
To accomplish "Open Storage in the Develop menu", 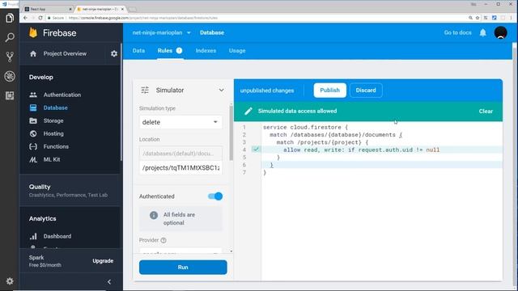I will tap(53, 120).
